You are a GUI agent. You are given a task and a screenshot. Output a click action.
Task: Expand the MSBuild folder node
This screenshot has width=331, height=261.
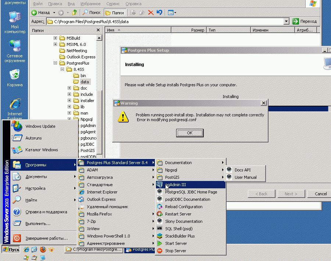tap(55, 38)
